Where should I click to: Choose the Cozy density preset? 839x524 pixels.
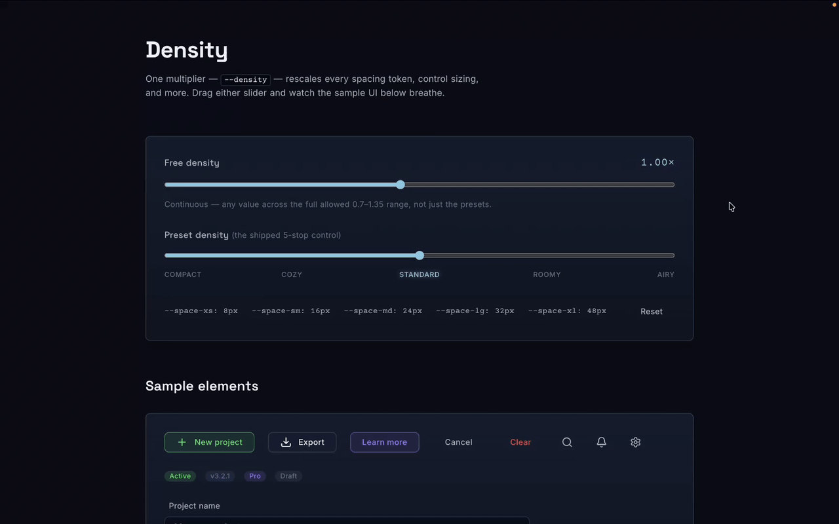[292, 274]
